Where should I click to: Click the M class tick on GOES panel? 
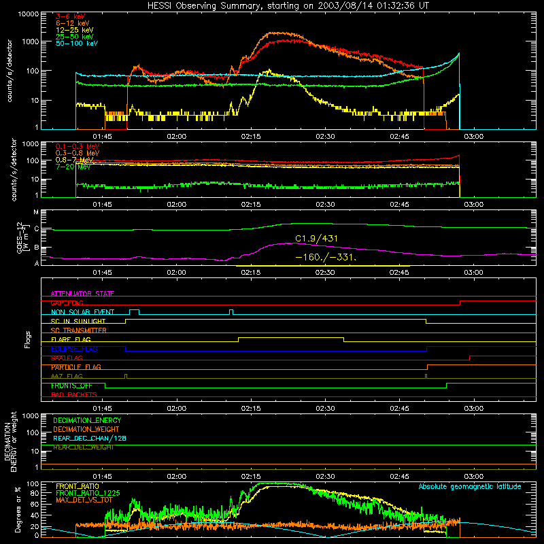click(36, 211)
